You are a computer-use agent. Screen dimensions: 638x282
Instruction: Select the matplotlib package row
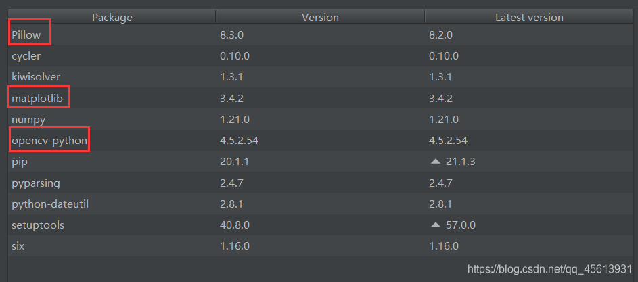click(x=321, y=98)
